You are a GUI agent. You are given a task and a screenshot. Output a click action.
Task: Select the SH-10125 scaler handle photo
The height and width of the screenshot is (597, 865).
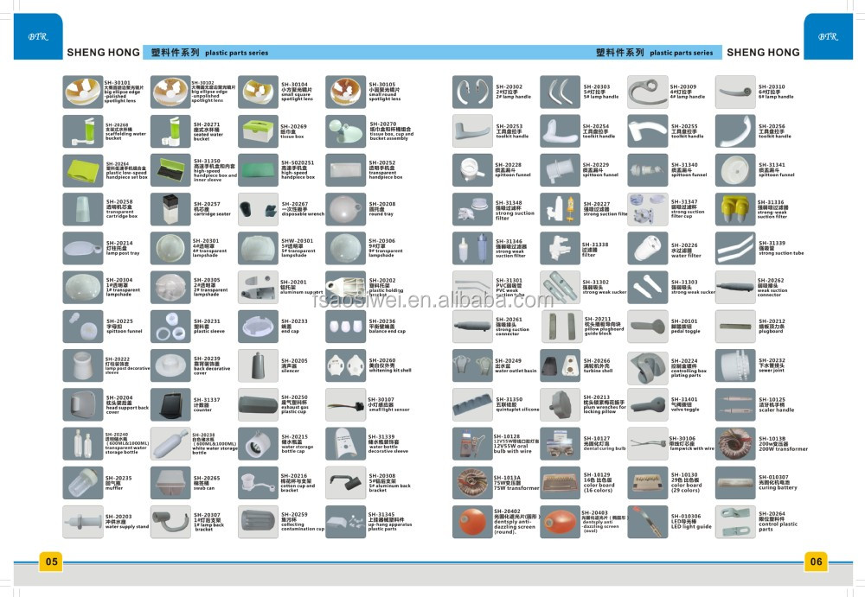735,404
